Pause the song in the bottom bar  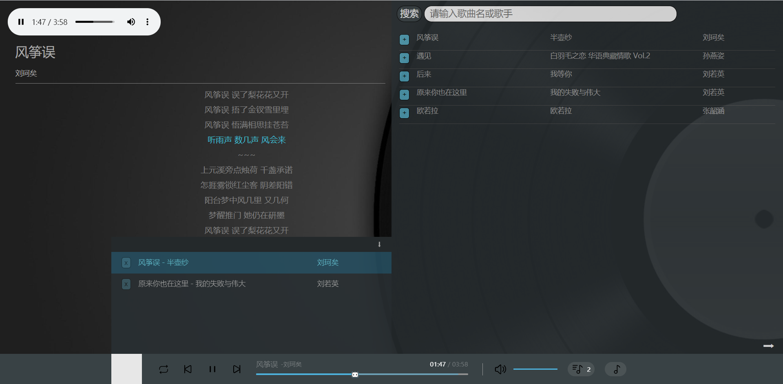coord(212,369)
